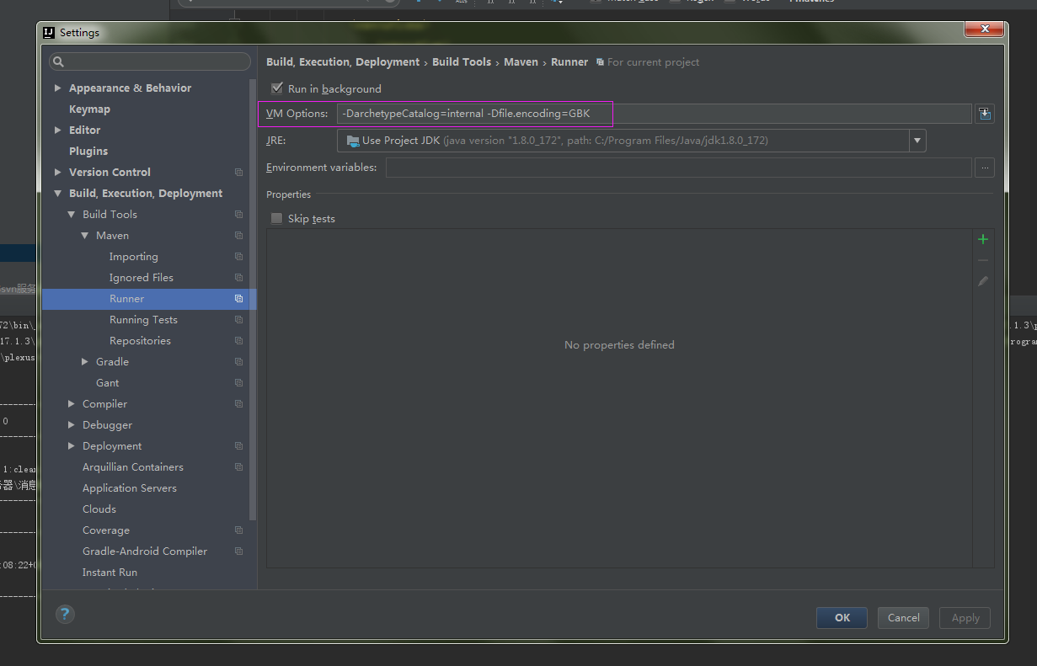Image resolution: width=1037 pixels, height=666 pixels.
Task: Click the Help question mark icon
Action: tap(65, 614)
